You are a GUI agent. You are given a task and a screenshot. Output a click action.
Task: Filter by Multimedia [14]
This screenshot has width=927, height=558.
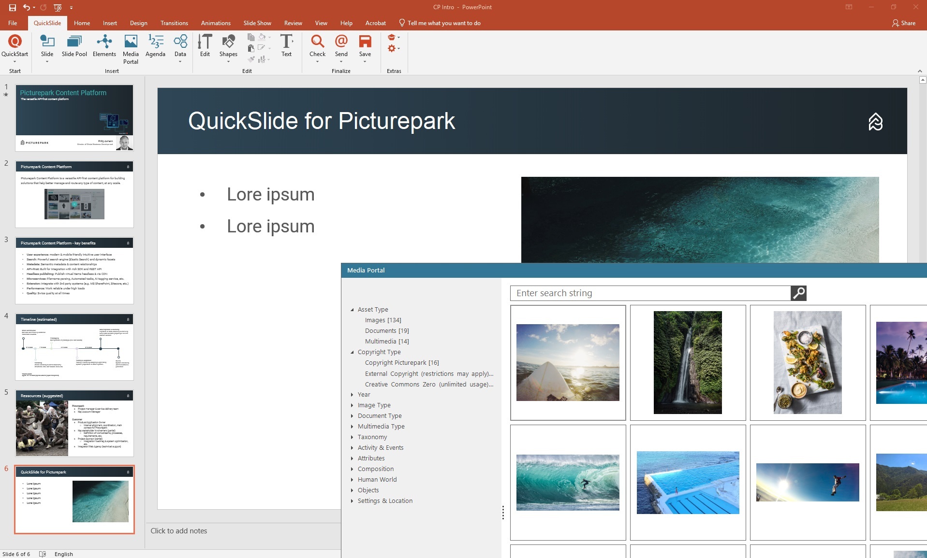[387, 342]
